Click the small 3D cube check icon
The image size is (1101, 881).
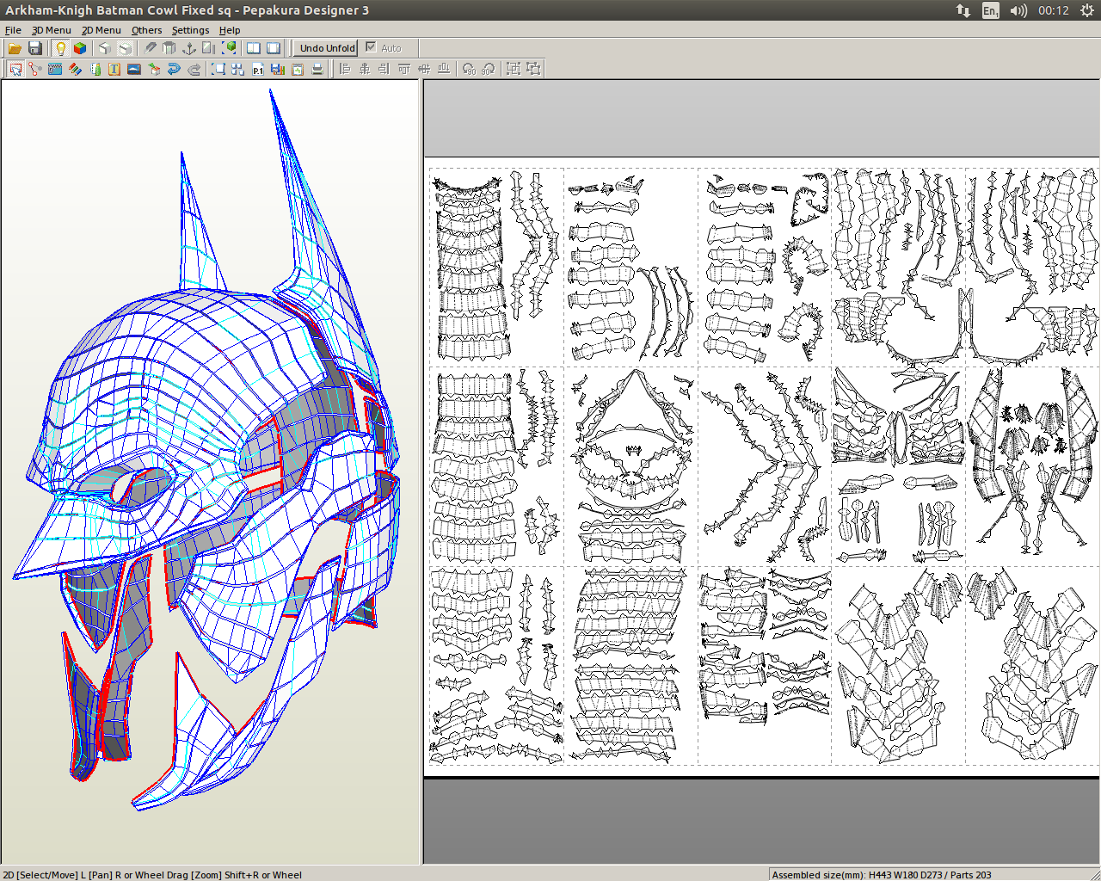(154, 69)
